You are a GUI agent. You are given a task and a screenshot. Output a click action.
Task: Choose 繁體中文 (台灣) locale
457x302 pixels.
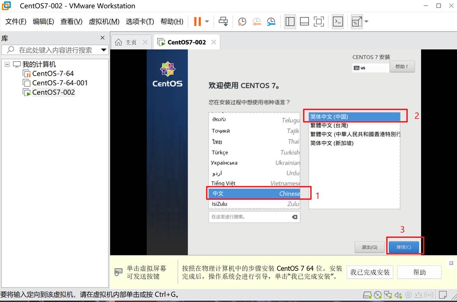coord(354,126)
